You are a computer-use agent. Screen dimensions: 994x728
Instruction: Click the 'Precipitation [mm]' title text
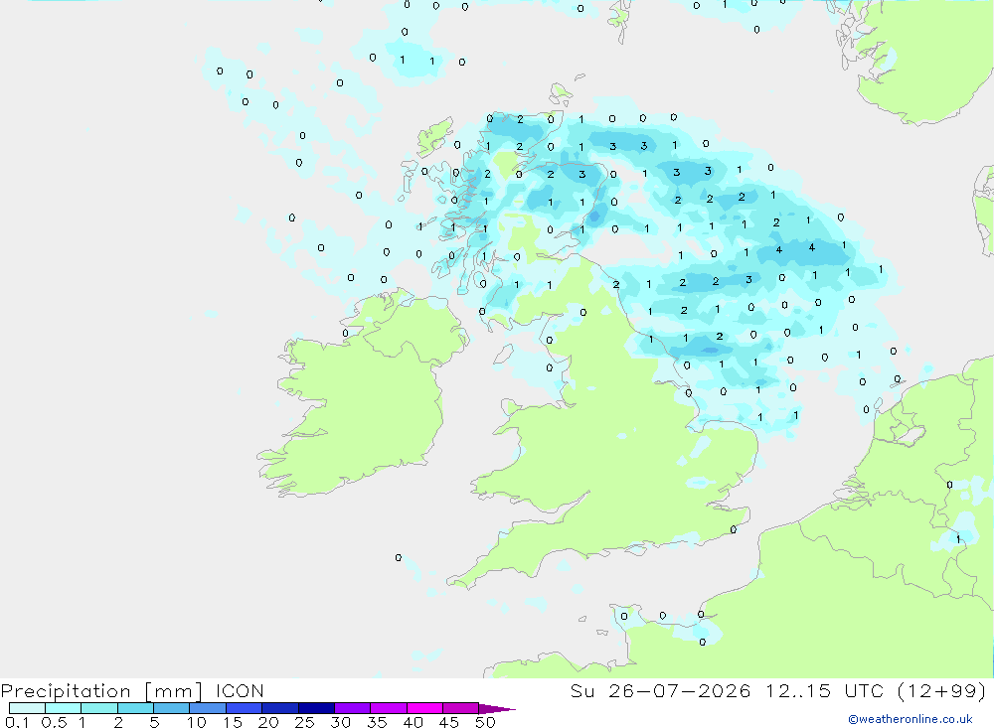pyautogui.click(x=101, y=691)
